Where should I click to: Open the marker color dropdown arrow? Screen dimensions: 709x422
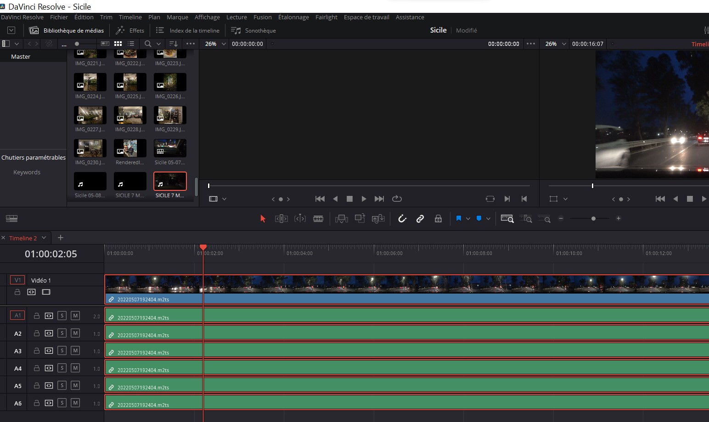click(x=488, y=219)
